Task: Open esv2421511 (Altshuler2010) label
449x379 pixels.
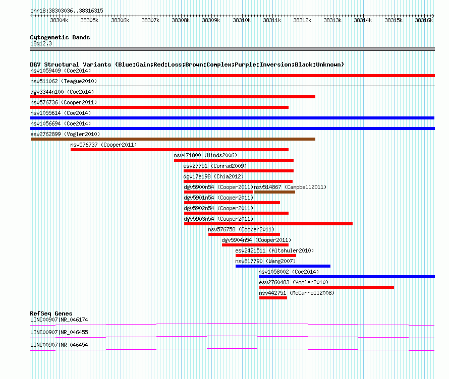Action: click(274, 250)
